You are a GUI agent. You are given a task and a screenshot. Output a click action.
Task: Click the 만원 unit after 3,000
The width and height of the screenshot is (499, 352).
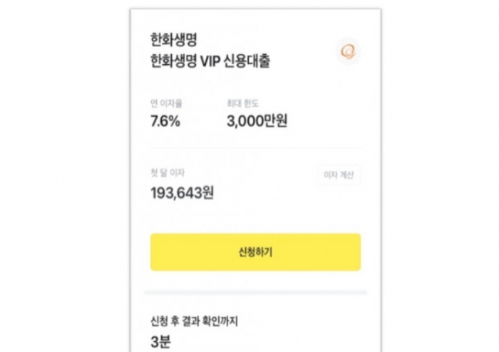(276, 121)
